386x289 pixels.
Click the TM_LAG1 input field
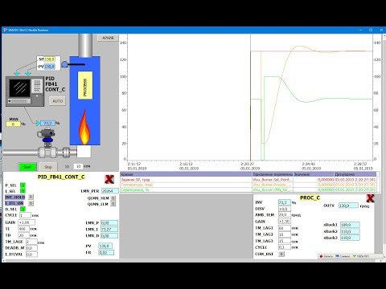[285, 228]
